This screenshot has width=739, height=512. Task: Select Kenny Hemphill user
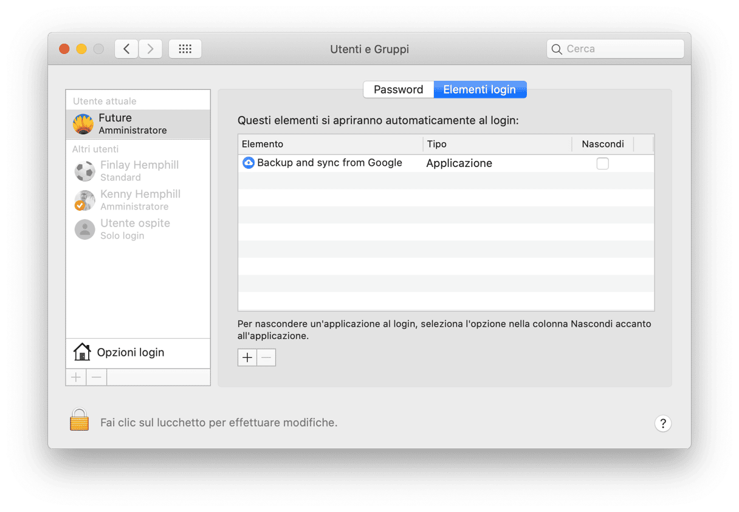(138, 200)
